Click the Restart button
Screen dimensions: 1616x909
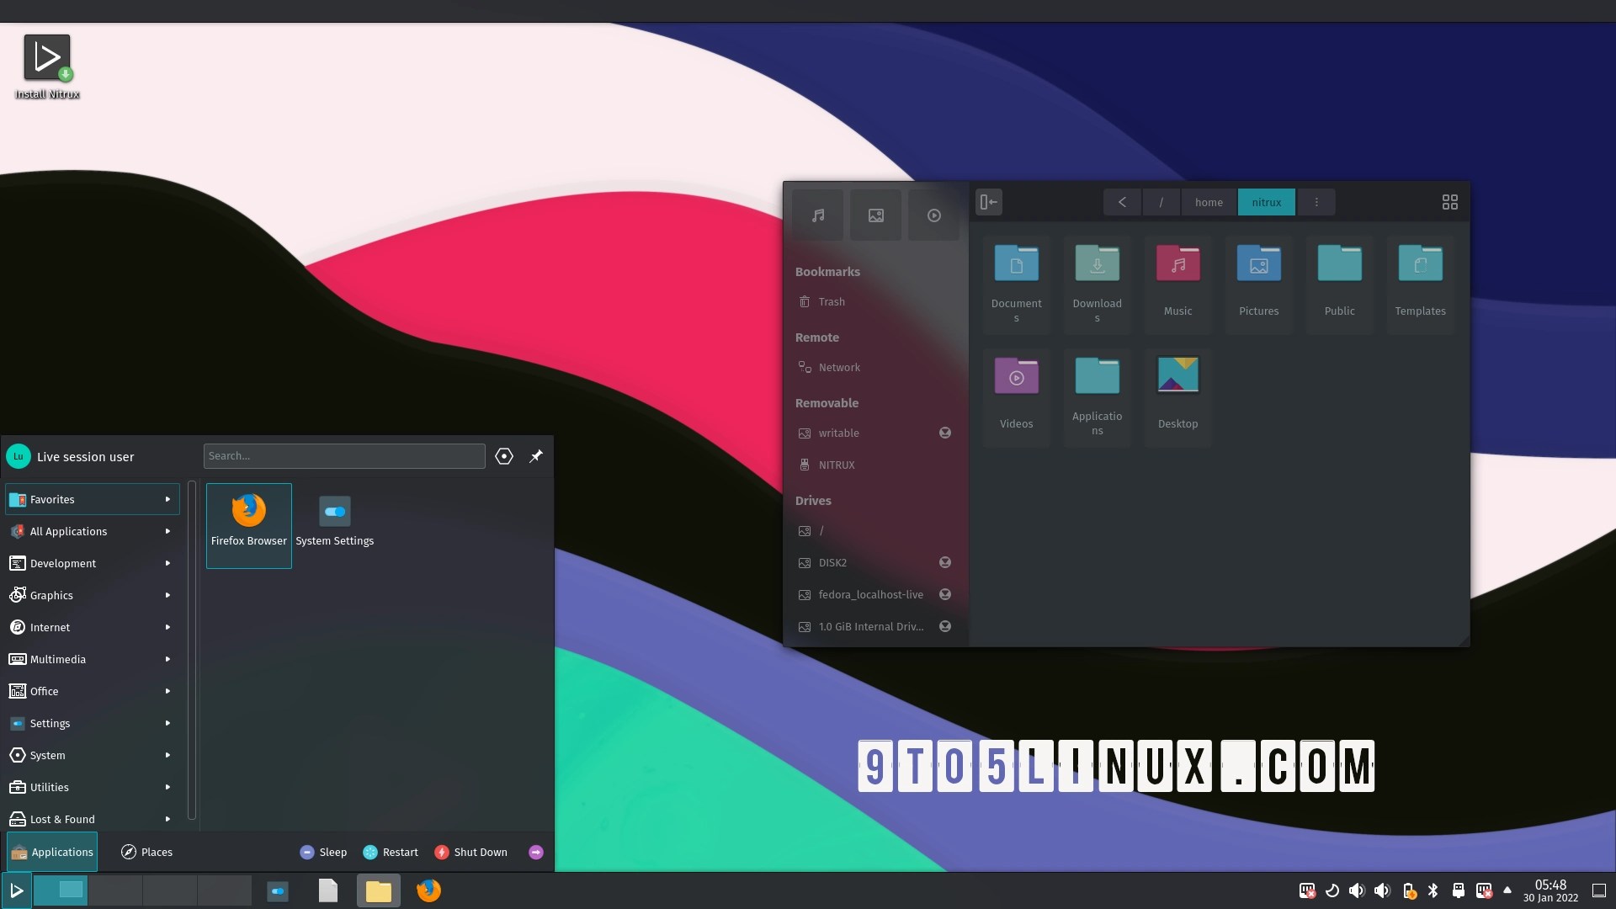coord(391,852)
